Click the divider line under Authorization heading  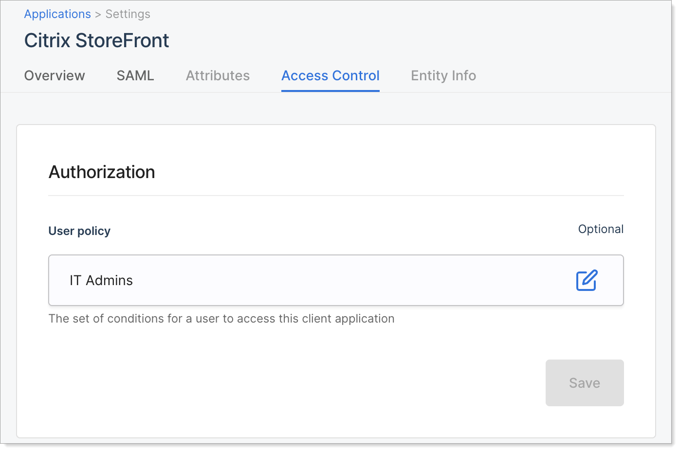336,196
